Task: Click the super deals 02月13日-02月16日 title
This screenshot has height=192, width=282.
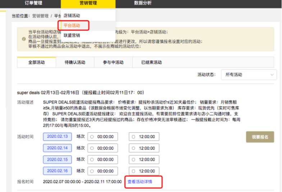Action: point(81,93)
